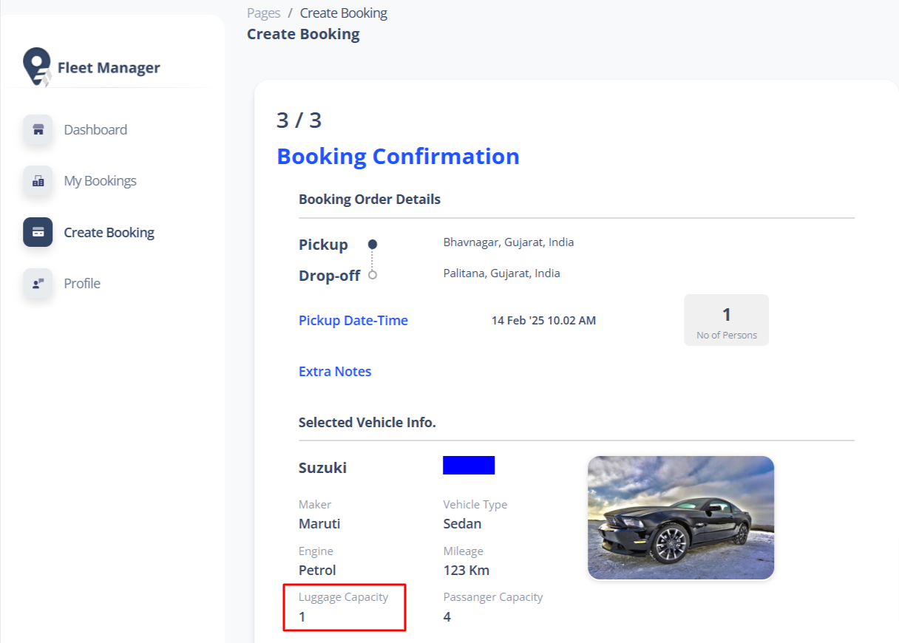
Task: Open the Dashboard menu item
Action: pyautogui.click(x=95, y=130)
